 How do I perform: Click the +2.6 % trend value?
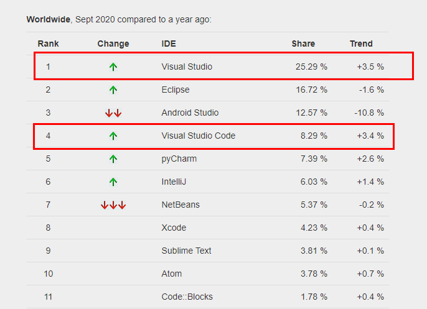(x=370, y=159)
